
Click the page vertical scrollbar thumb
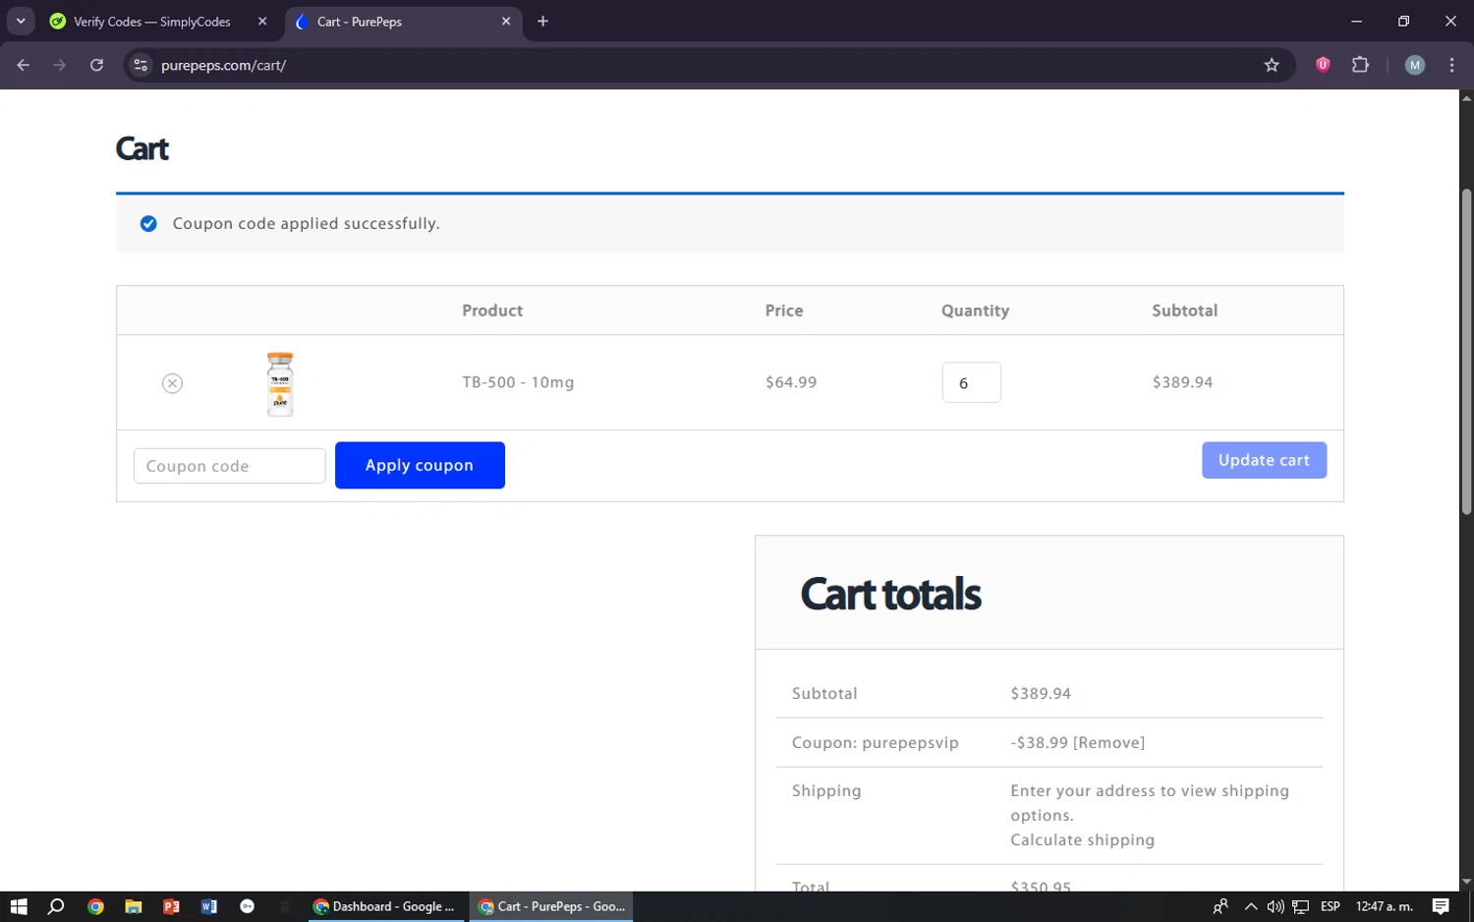pos(1466,351)
